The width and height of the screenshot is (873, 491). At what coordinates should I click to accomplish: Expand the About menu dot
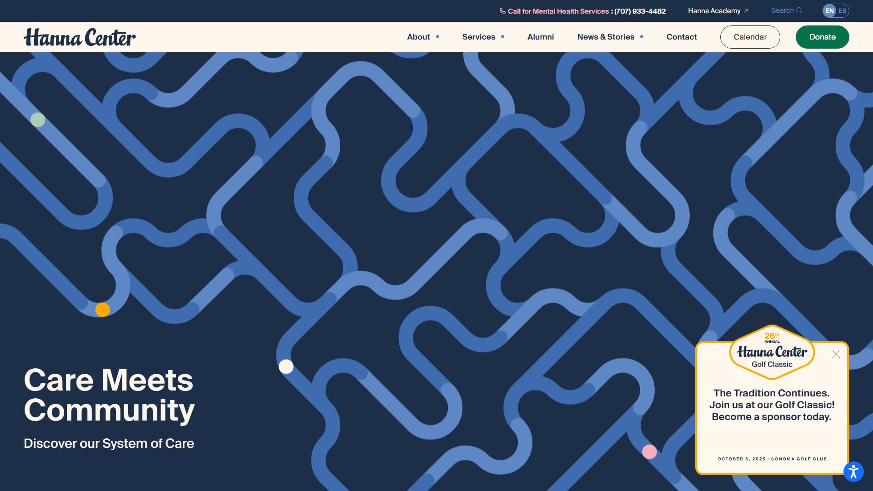point(437,37)
